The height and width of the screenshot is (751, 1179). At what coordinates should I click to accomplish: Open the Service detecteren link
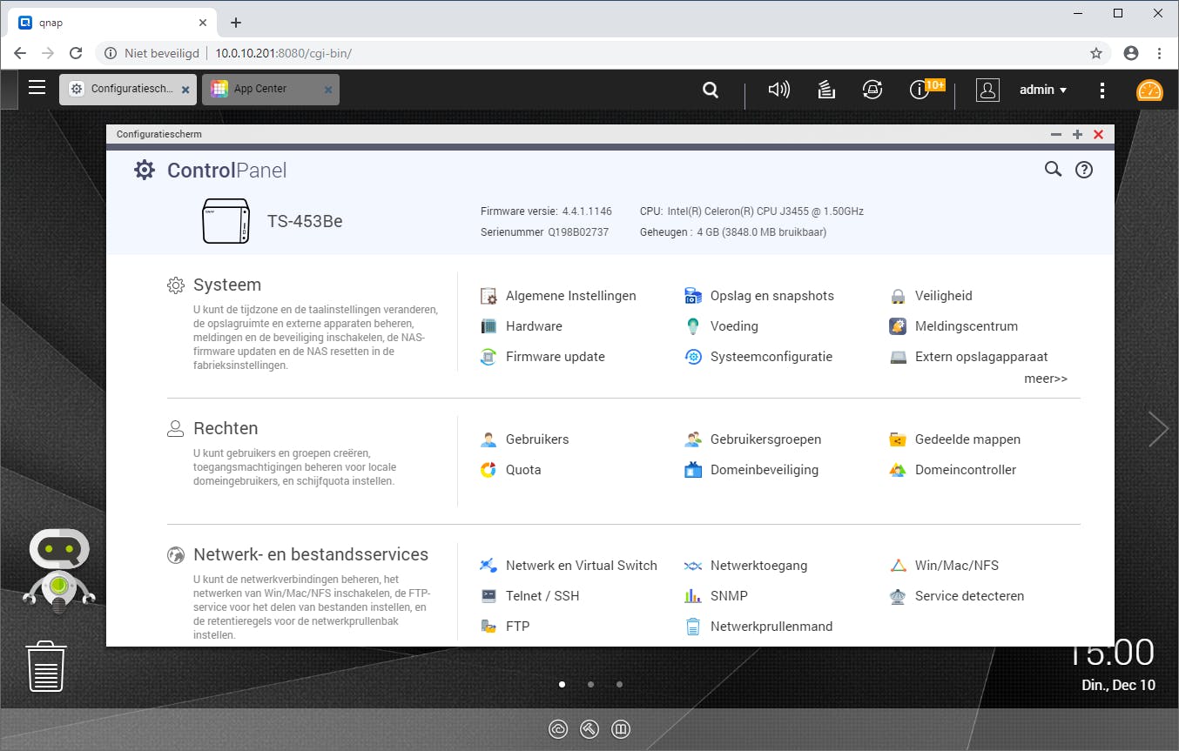(969, 596)
